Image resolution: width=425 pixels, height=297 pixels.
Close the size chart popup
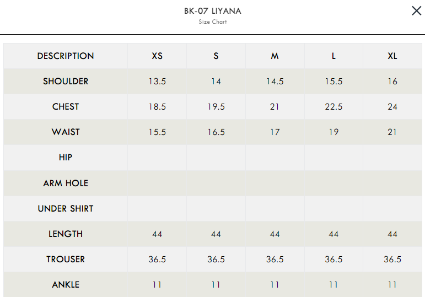(x=416, y=11)
